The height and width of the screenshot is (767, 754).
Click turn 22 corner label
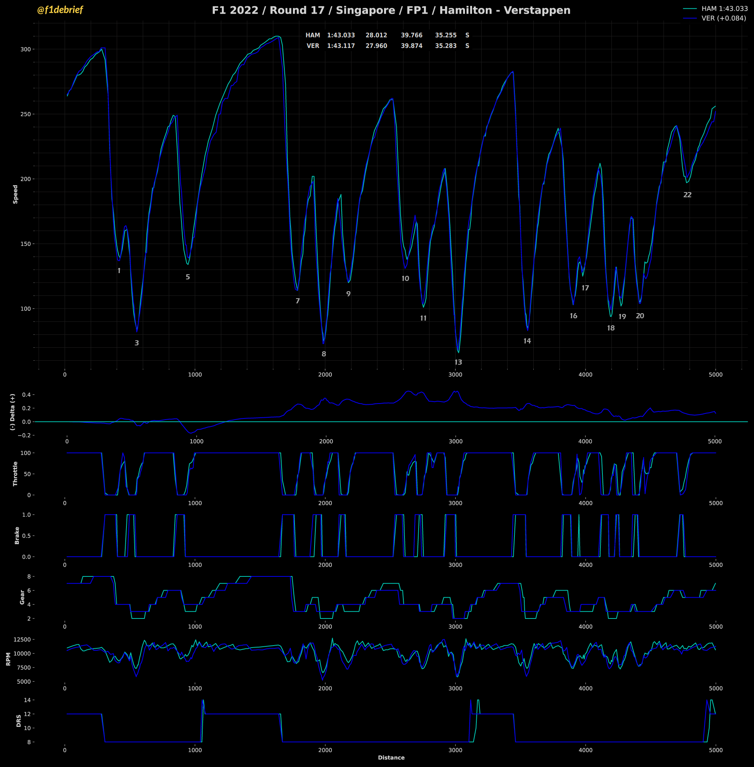pos(688,195)
